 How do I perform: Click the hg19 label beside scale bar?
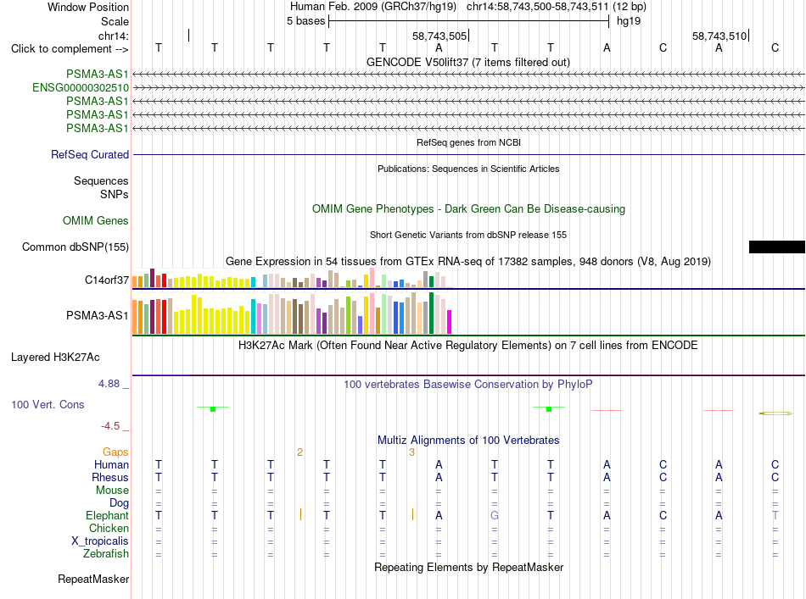(x=629, y=21)
